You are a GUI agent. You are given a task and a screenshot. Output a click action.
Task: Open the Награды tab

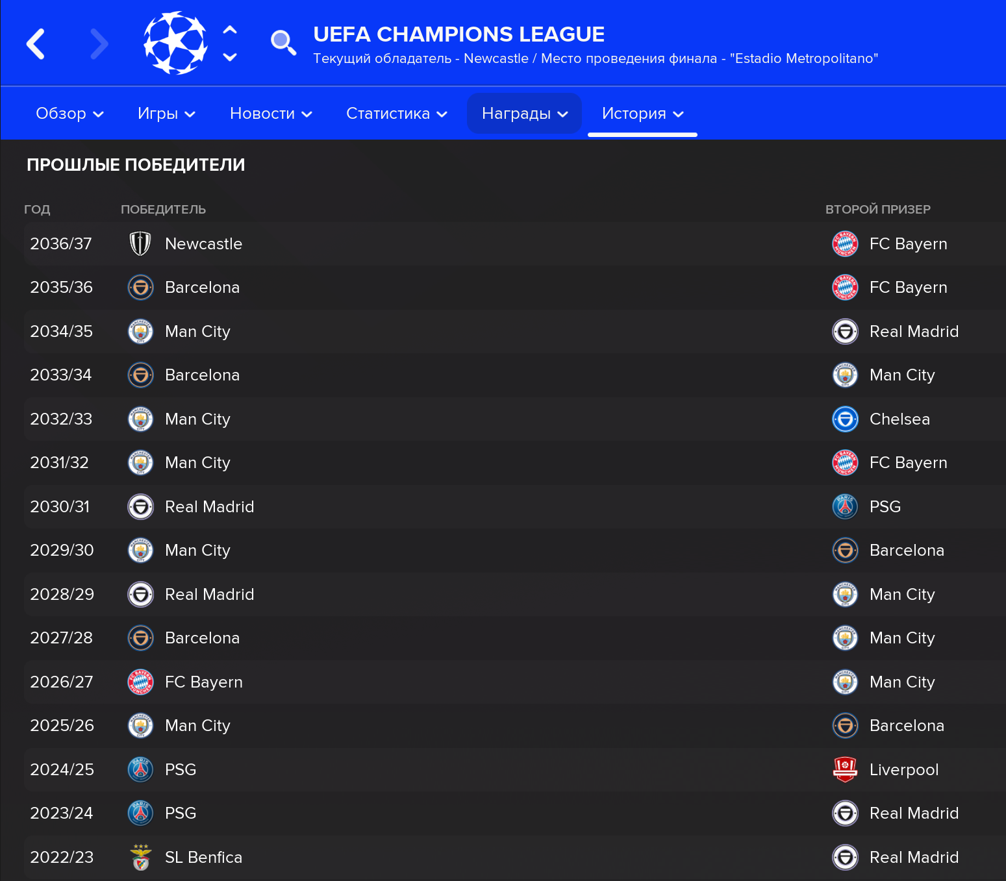click(x=524, y=114)
